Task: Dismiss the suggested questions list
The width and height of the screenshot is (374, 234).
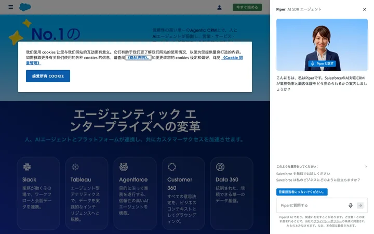Action: (366, 166)
